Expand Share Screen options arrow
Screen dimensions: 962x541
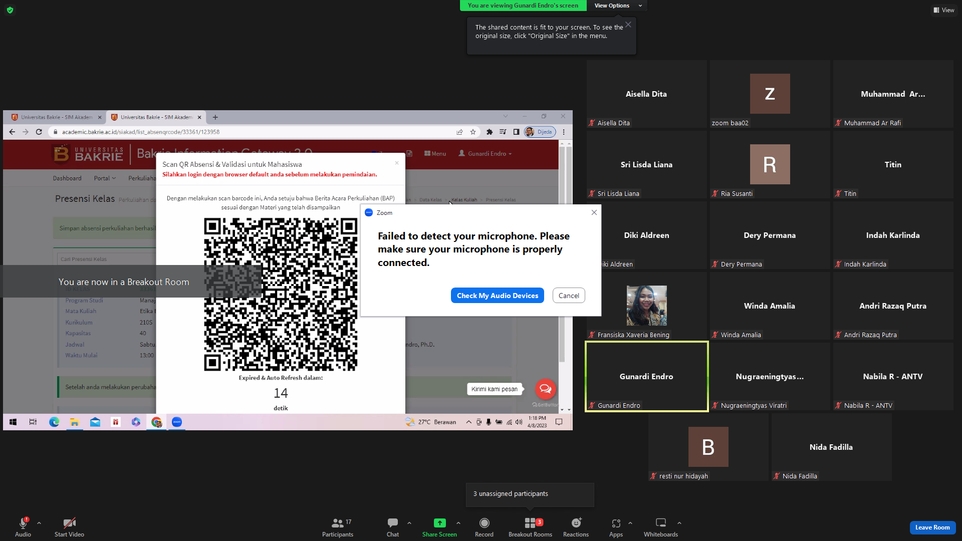(x=458, y=523)
